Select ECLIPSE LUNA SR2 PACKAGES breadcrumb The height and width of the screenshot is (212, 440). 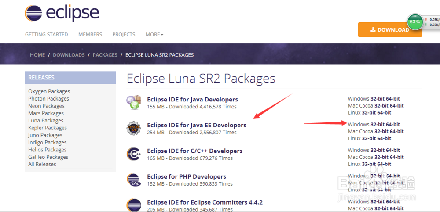(x=159, y=55)
